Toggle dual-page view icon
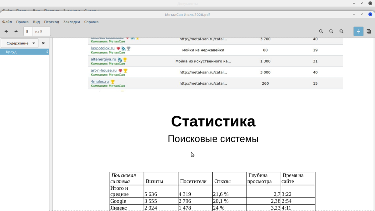 tap(369, 31)
